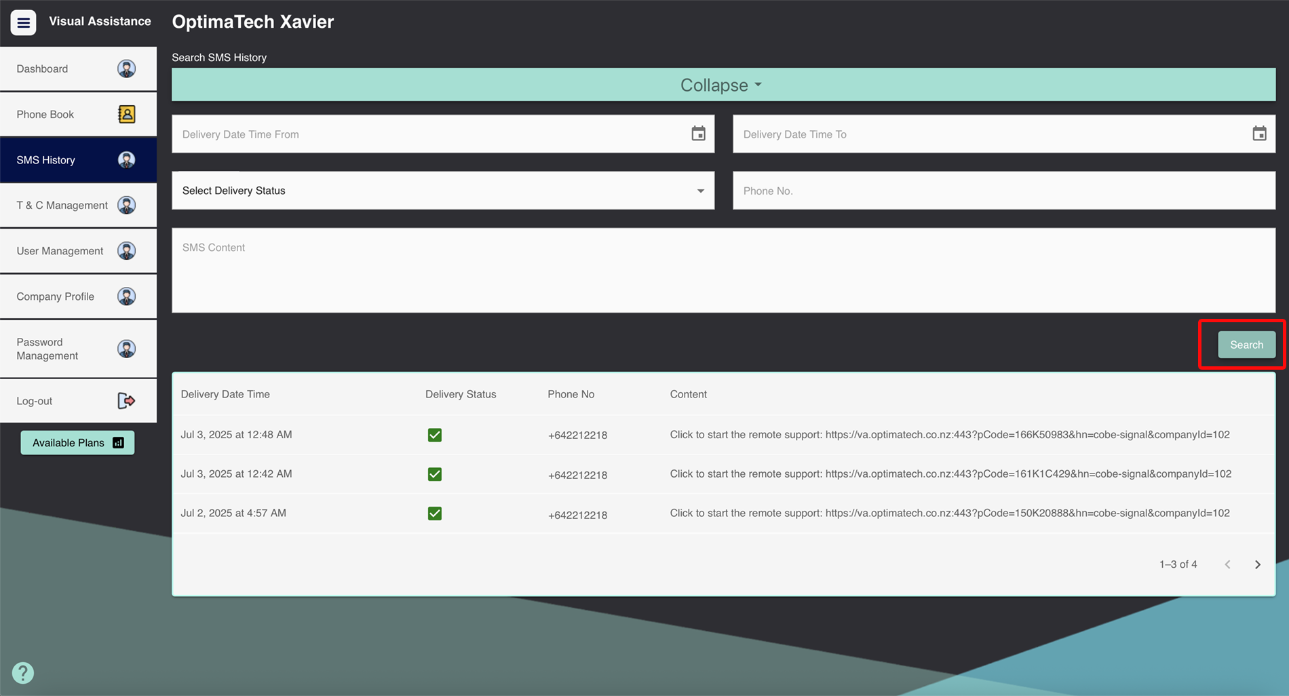Click the Phone No column header
1289x696 pixels.
[x=571, y=394]
